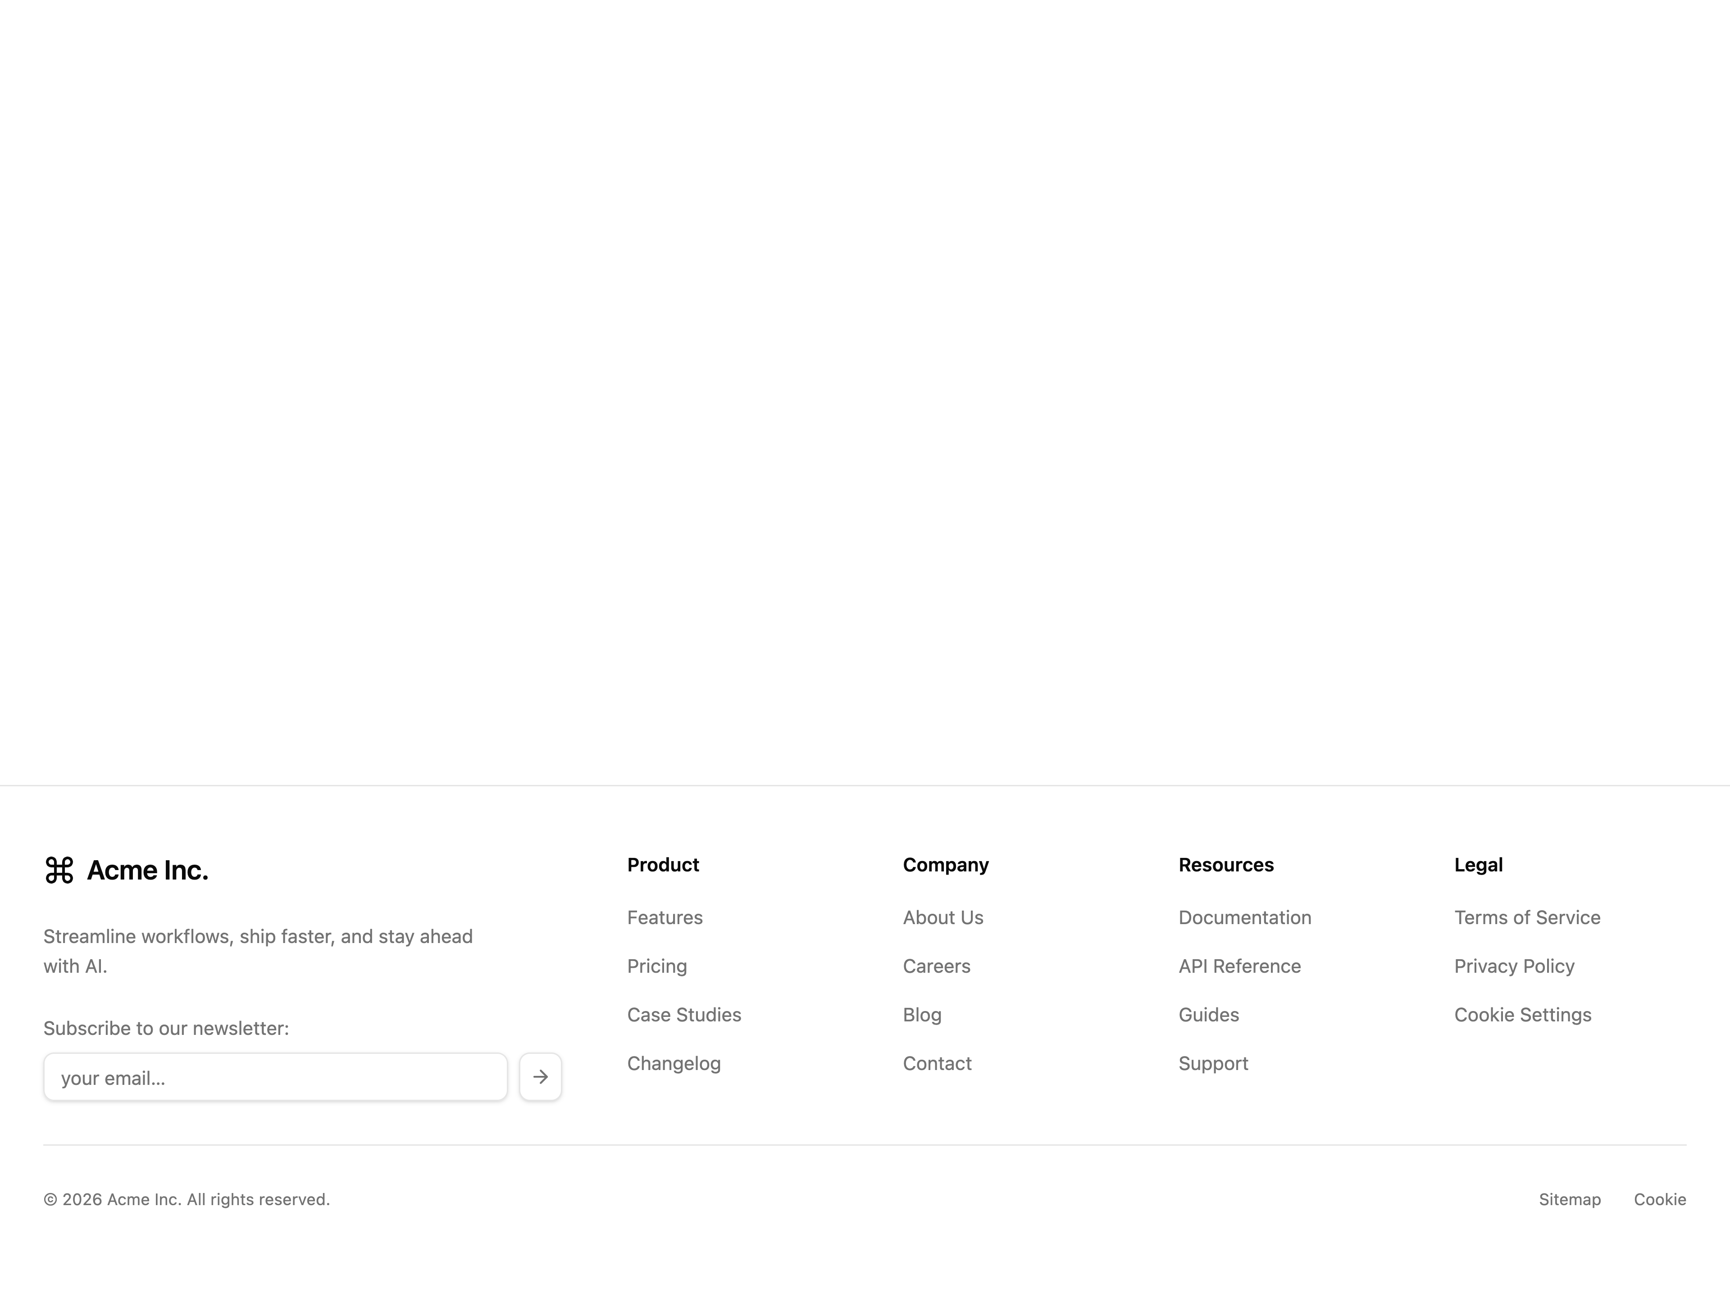The width and height of the screenshot is (1730, 1297).
Task: Click the Contact link
Action: tap(937, 1063)
